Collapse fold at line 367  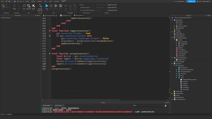pos(50,31)
